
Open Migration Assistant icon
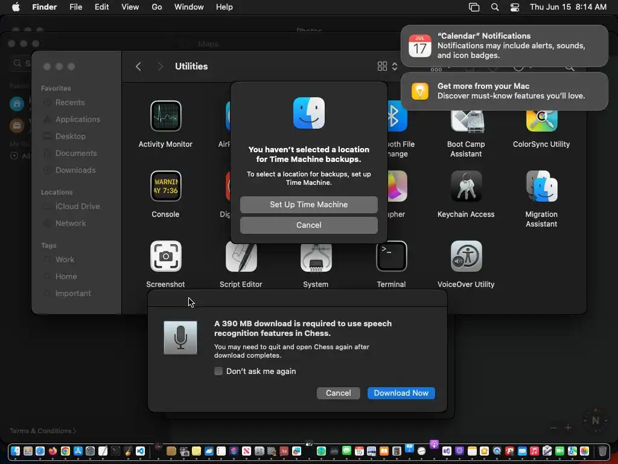(x=541, y=186)
